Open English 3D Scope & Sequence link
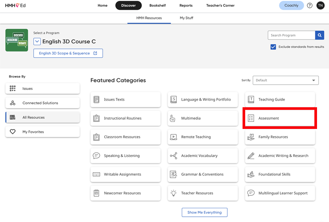 [68, 53]
